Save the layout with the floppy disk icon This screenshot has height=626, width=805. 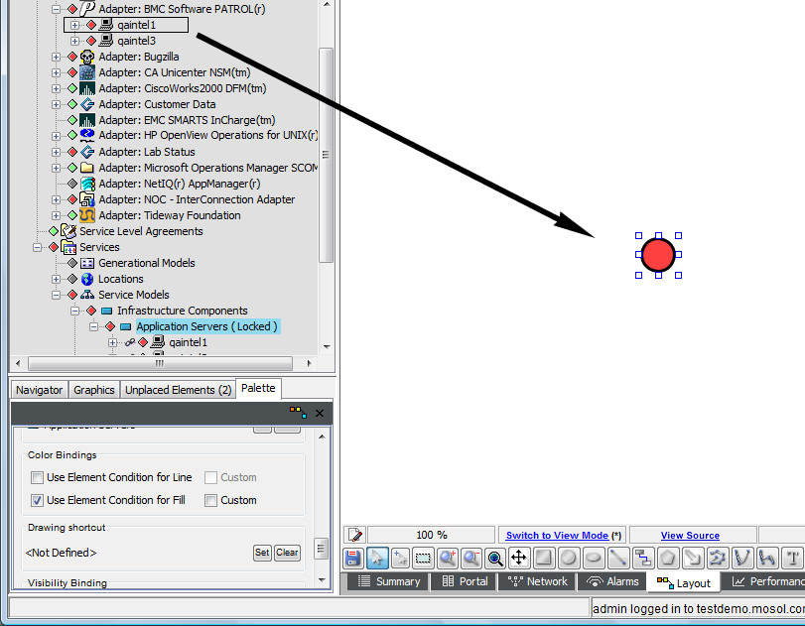352,559
